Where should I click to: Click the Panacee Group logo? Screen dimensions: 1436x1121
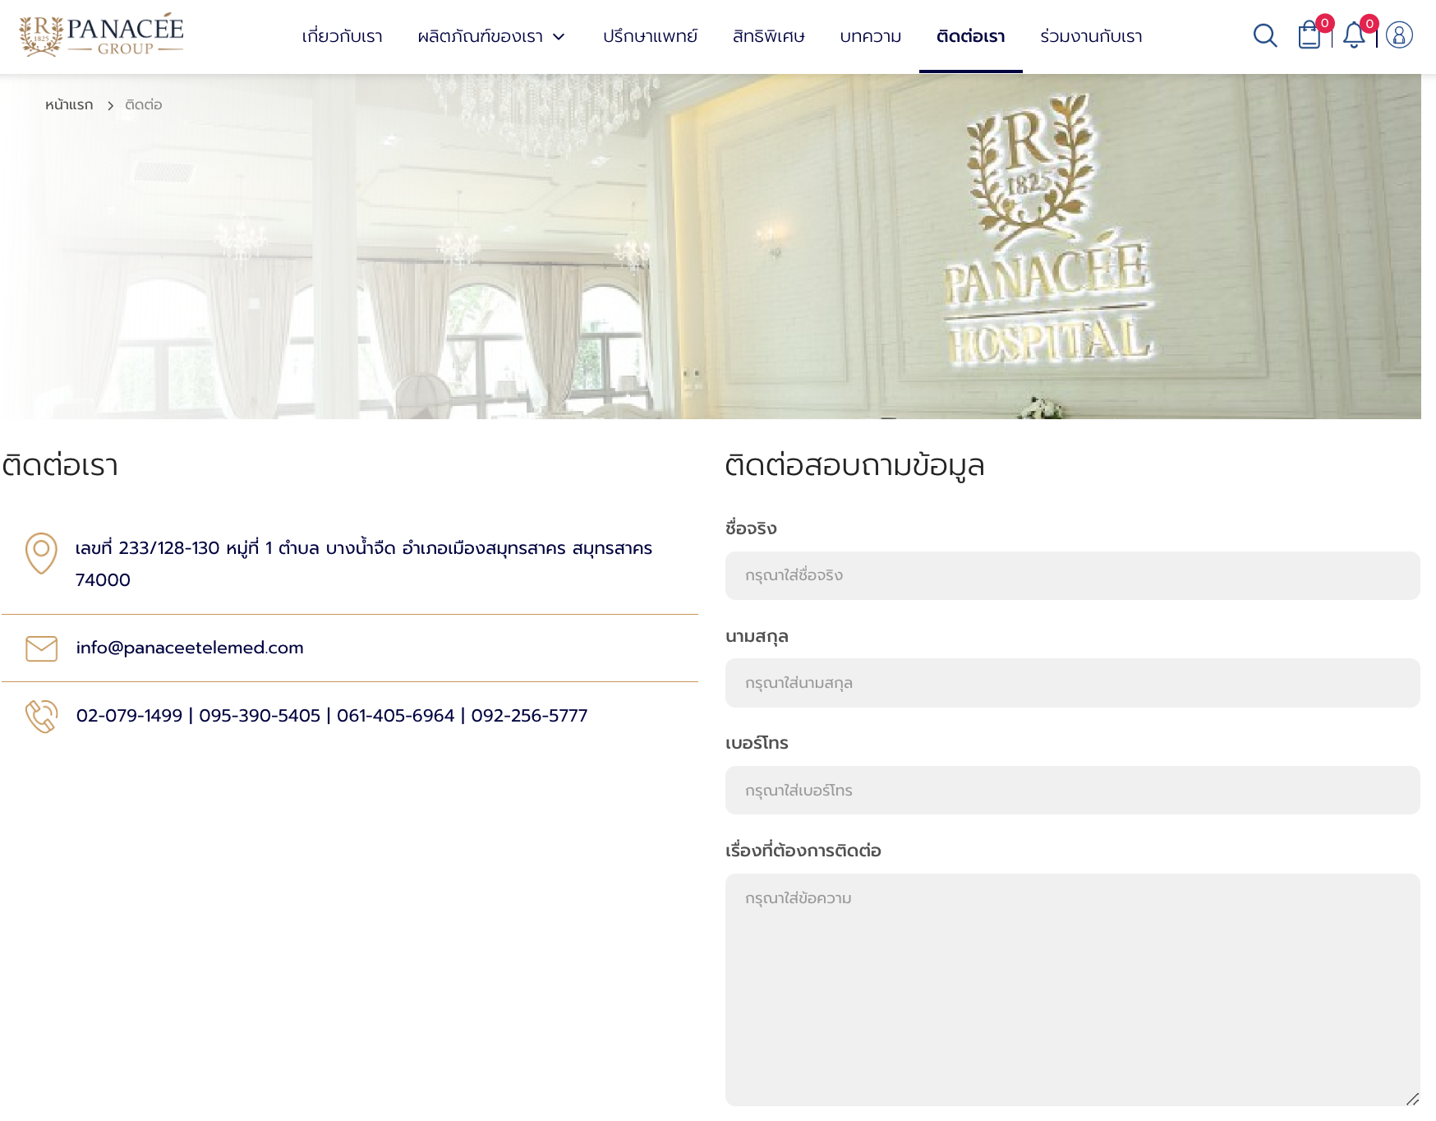102,35
